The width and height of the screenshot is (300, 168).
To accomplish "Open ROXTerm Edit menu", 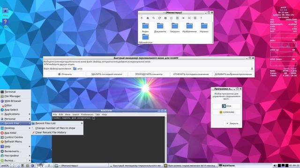I will point(61,114).
